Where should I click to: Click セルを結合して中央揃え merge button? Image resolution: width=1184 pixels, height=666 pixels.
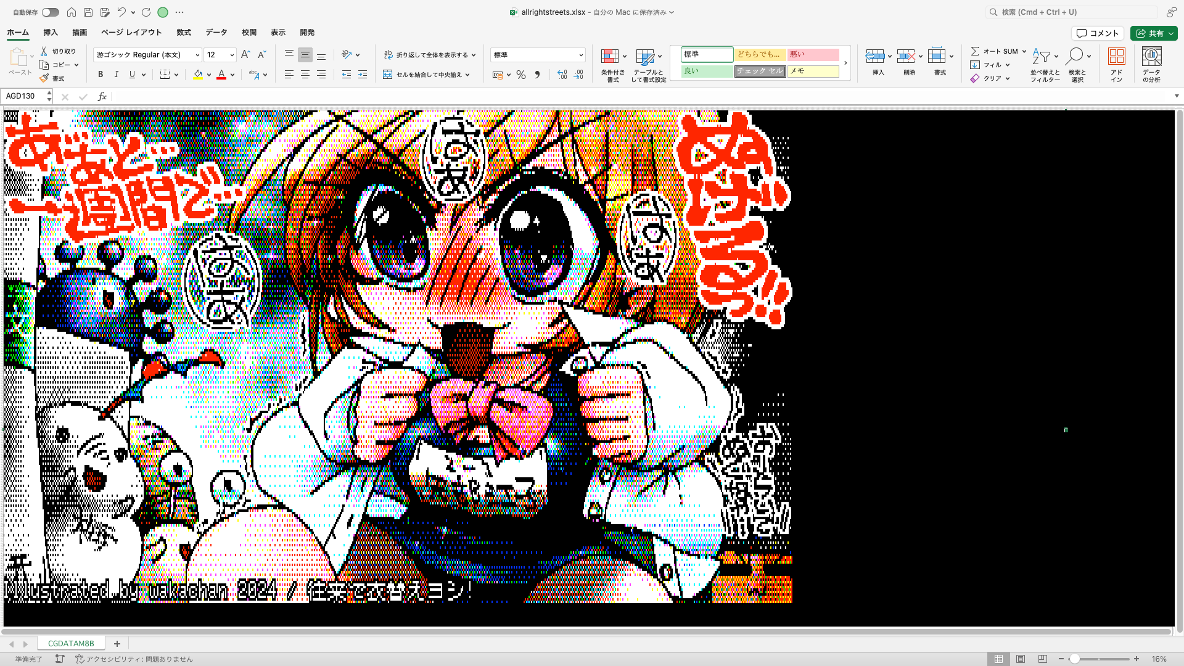427,75
